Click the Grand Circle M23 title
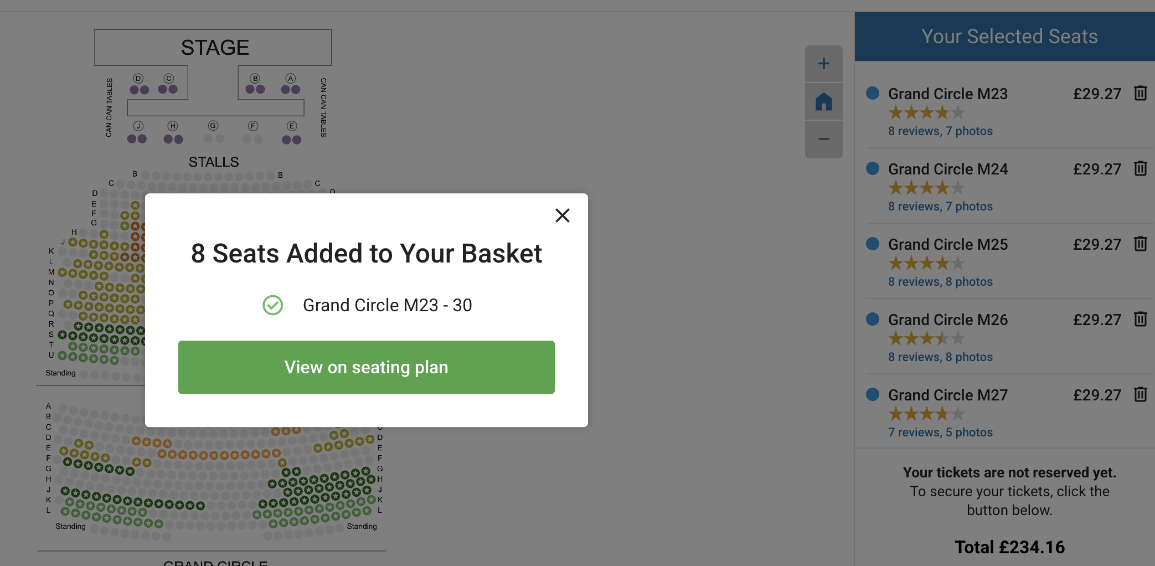1155x566 pixels. [948, 94]
